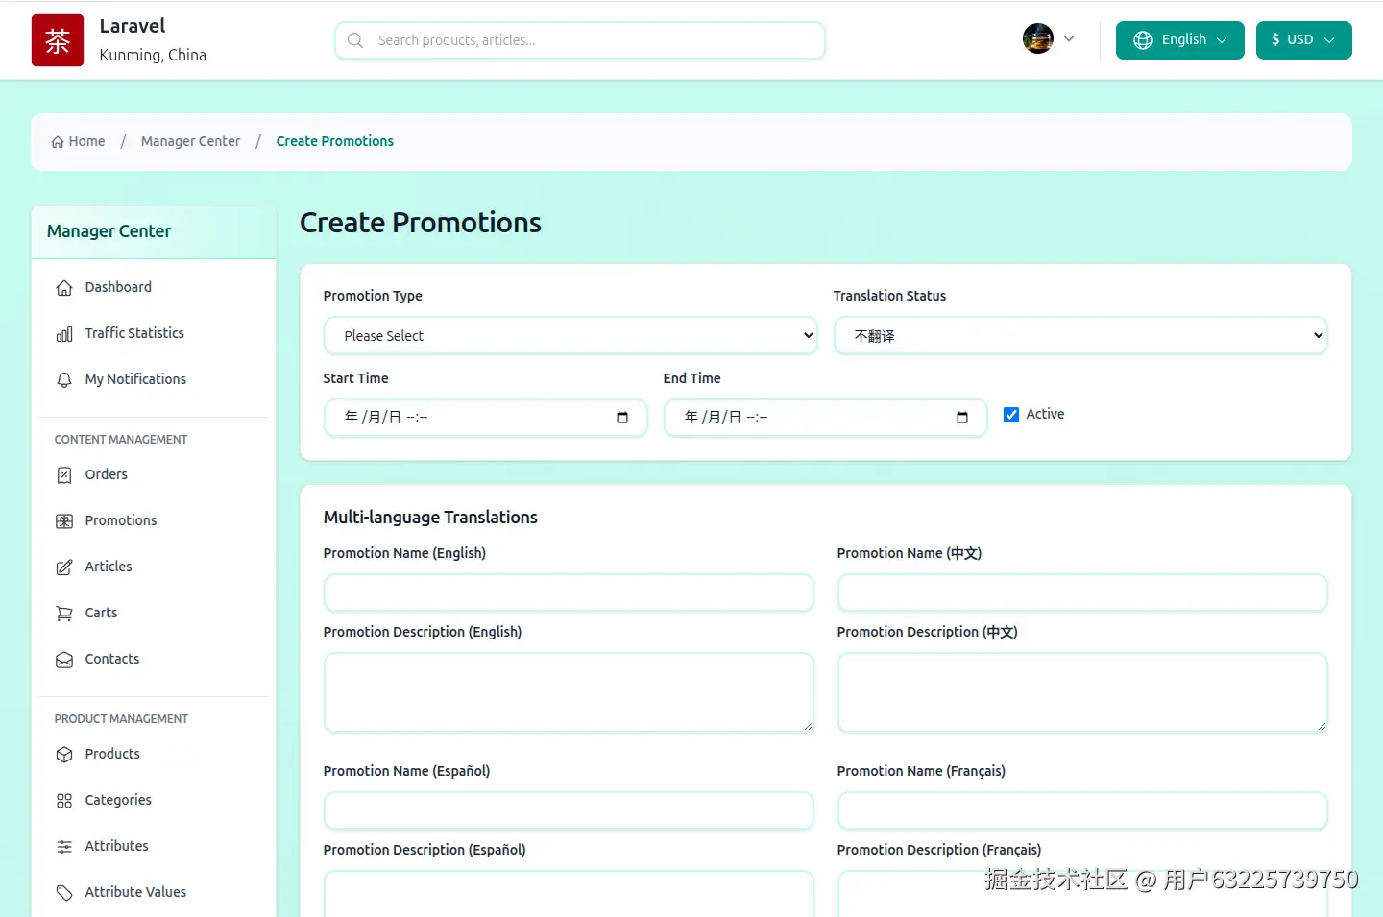Click the red tea logo icon
1383x917 pixels.
coord(58,40)
